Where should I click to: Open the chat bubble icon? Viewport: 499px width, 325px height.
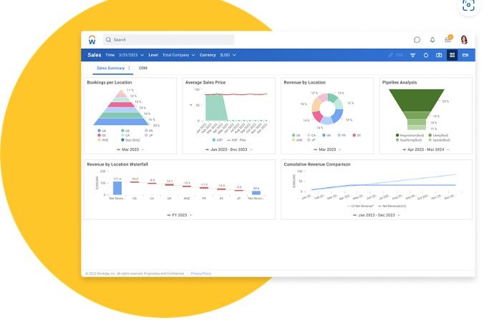coord(417,40)
